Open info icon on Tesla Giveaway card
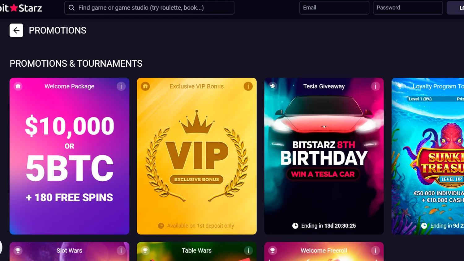The width and height of the screenshot is (464, 261). [375, 86]
